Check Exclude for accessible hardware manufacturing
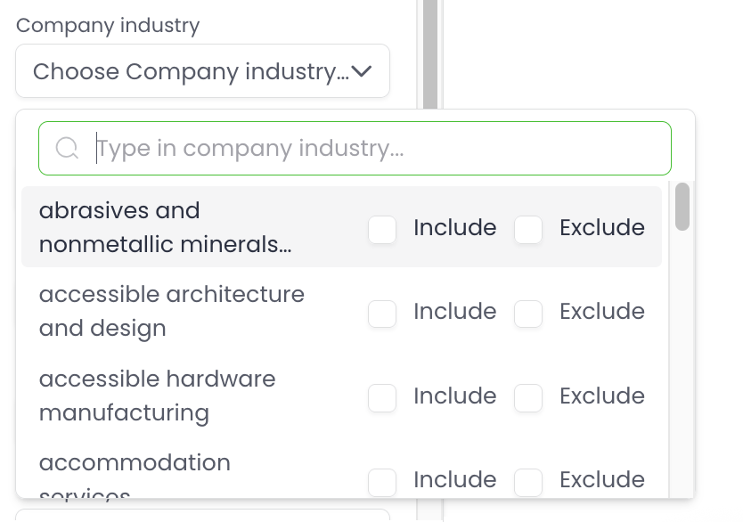The image size is (743, 522). (528, 398)
